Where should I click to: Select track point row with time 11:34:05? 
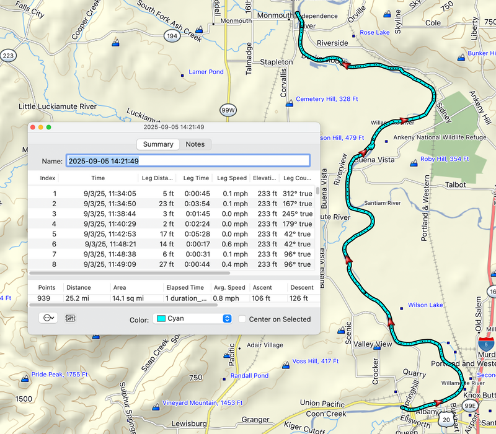coord(172,193)
